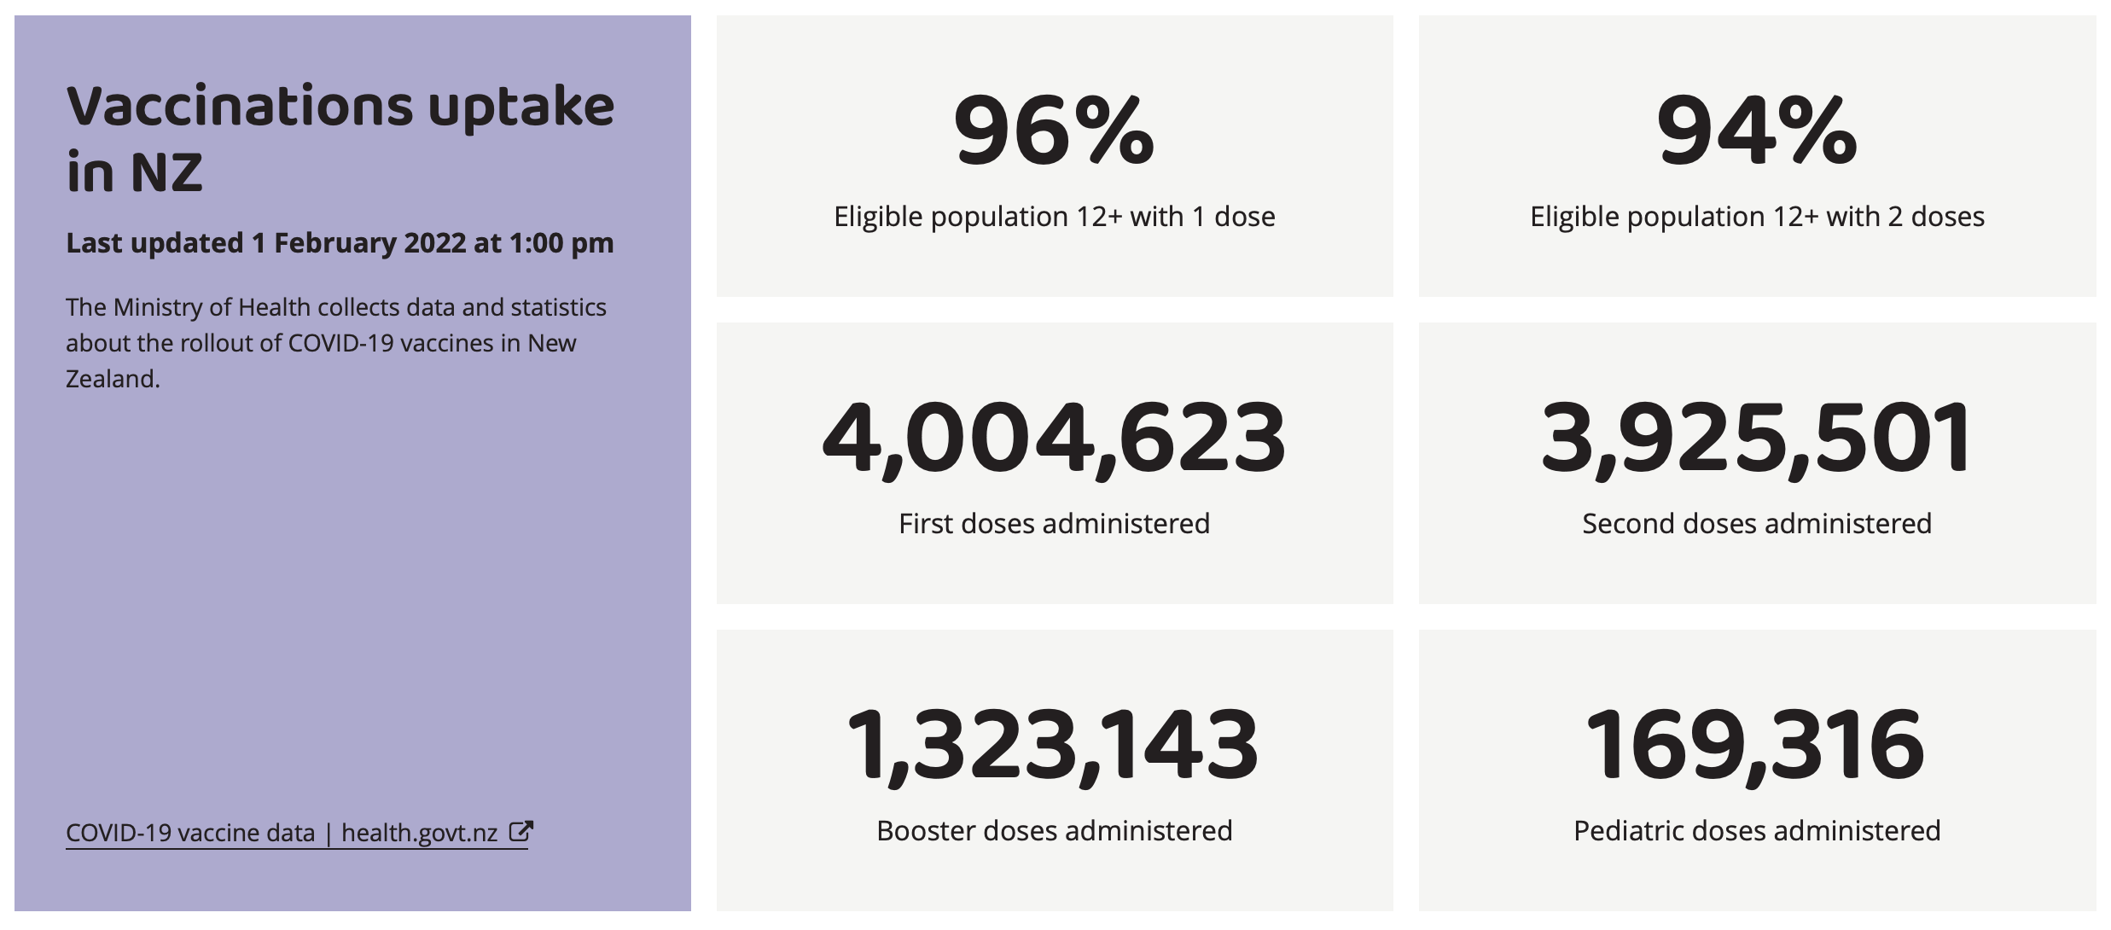Viewport: 2111px width, 930px height.
Task: Select the 'Pediatric doses administered' label
Action: 1756,830
